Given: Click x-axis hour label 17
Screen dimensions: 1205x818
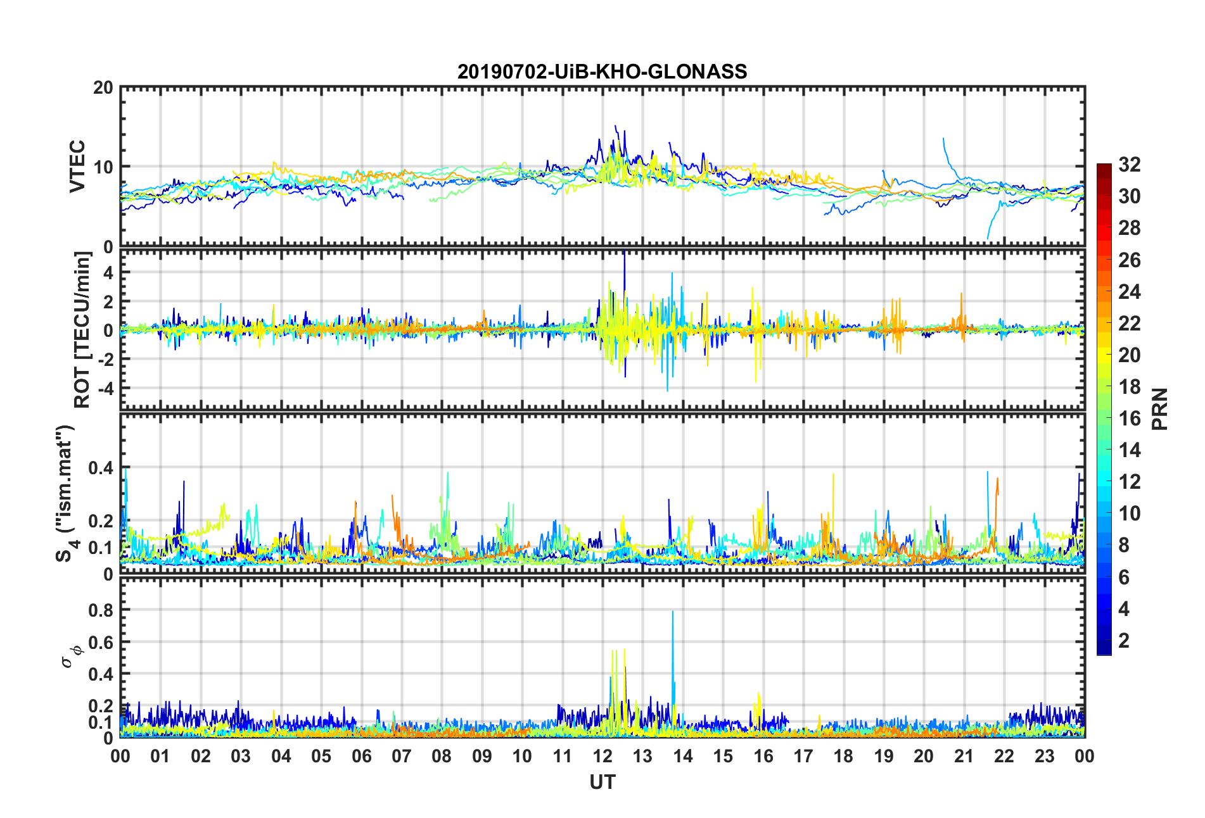Looking at the screenshot, I should point(803,756).
